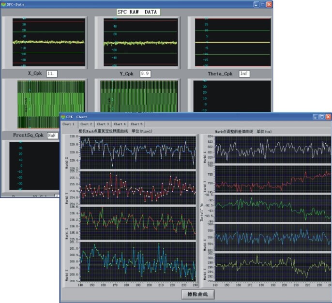Click the CPK Chart window title bar icon
The image size is (332, 303).
click(63, 117)
